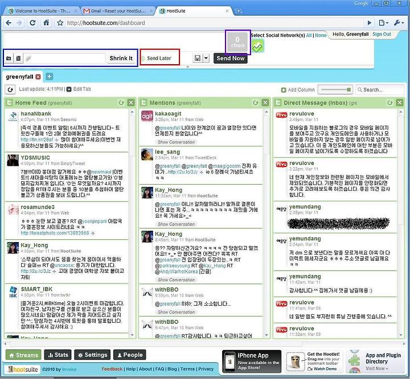Toggle the selected greenyfall social network avatar
Image resolution: width=410 pixels, height=379 pixels.
click(258, 46)
